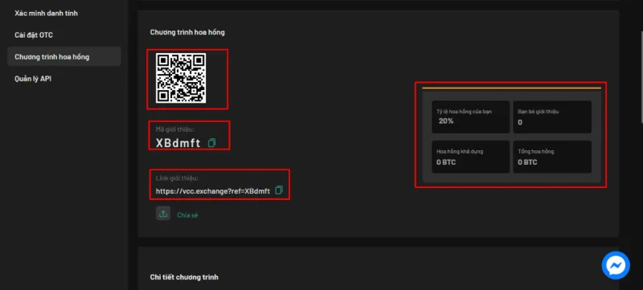This screenshot has width=643, height=290.
Task: Select Chương trình hoa hồng sidebar item
Action: click(x=64, y=56)
